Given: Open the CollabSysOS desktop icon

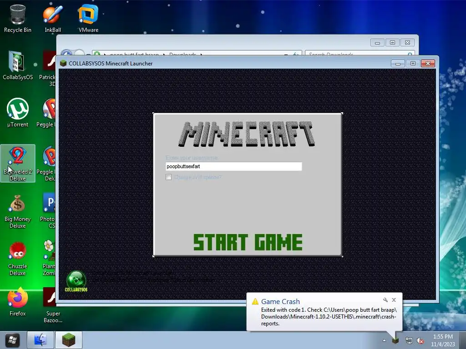Looking at the screenshot, I should pyautogui.click(x=18, y=65).
